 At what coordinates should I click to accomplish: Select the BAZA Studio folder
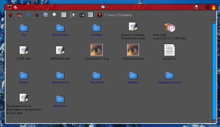click(60, 30)
